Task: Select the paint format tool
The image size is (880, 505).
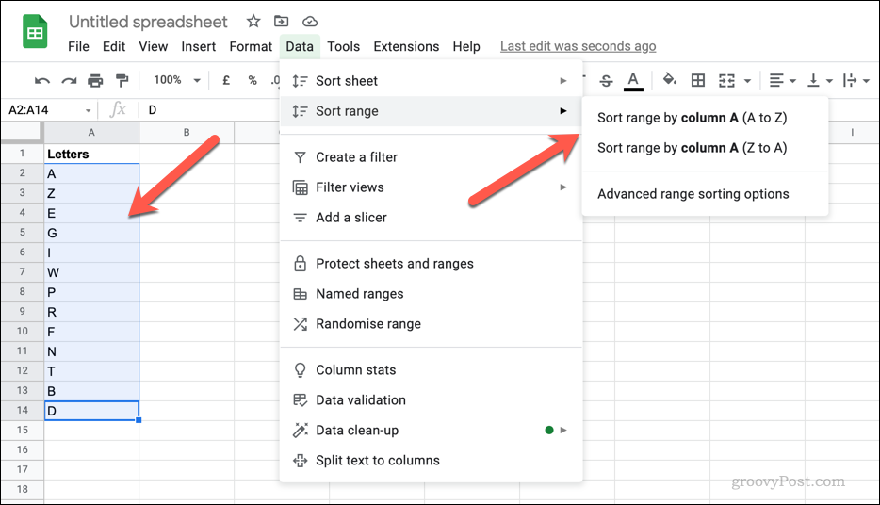Action: [x=122, y=81]
